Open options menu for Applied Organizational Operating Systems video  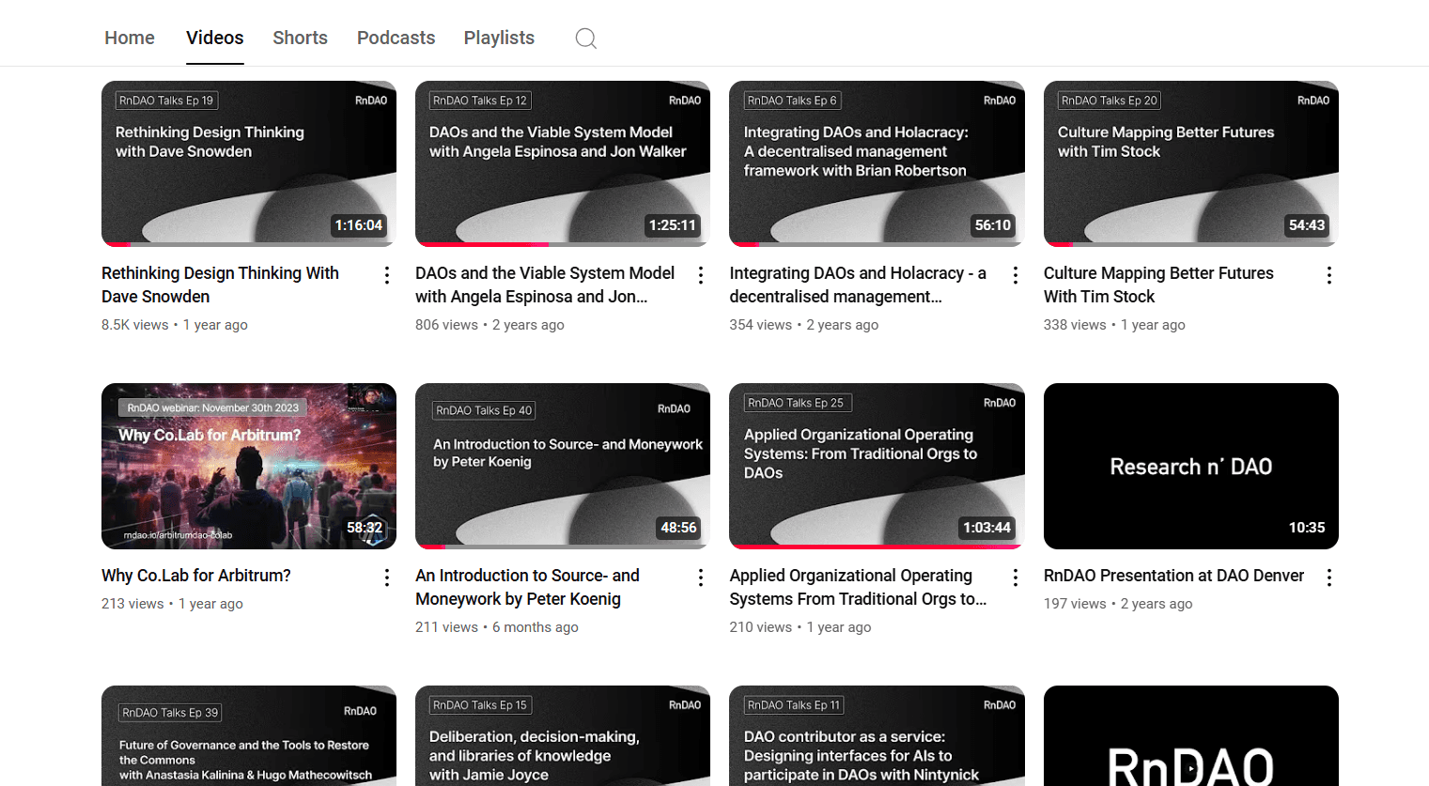1015,578
